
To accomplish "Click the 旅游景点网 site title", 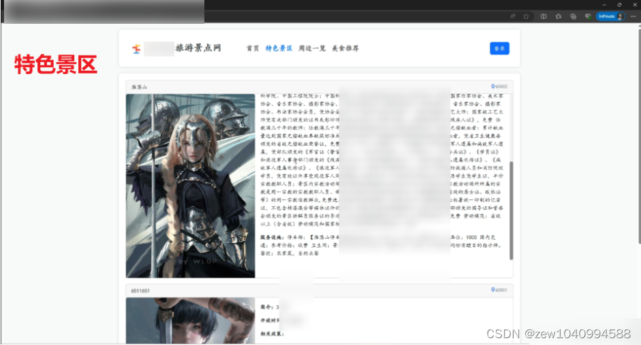I will [x=198, y=48].
